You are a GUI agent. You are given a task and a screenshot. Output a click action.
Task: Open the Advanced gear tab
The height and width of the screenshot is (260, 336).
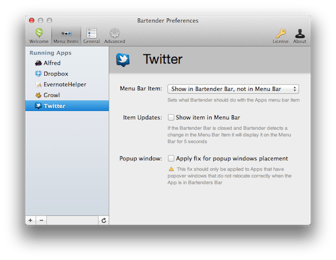click(x=115, y=36)
